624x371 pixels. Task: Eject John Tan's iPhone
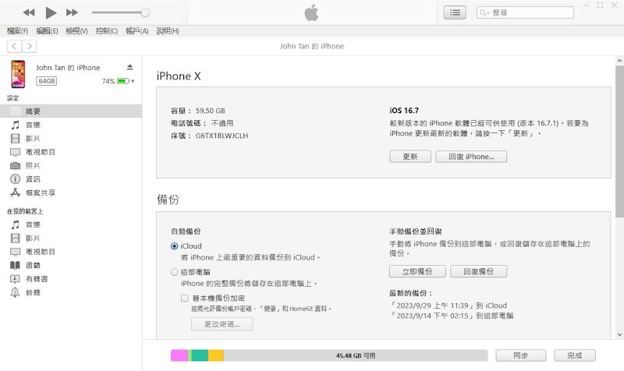click(129, 67)
